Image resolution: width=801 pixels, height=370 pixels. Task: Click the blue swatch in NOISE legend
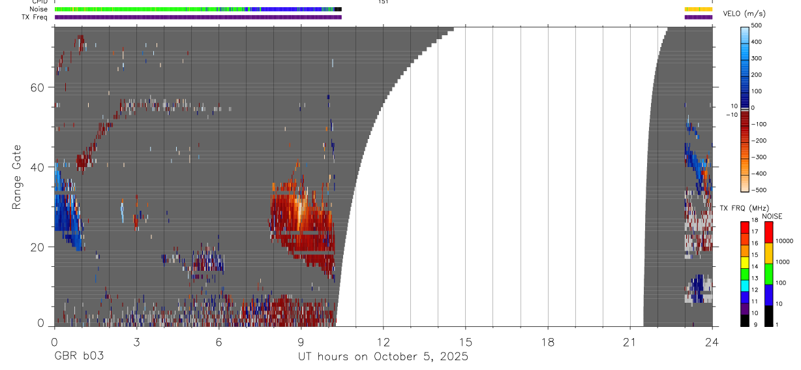(x=768, y=294)
